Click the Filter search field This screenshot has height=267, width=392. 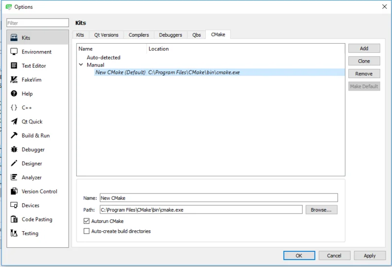tap(38, 23)
